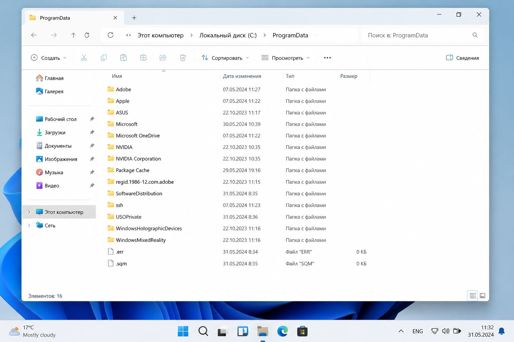Sort by the Размер column header

[x=349, y=76]
